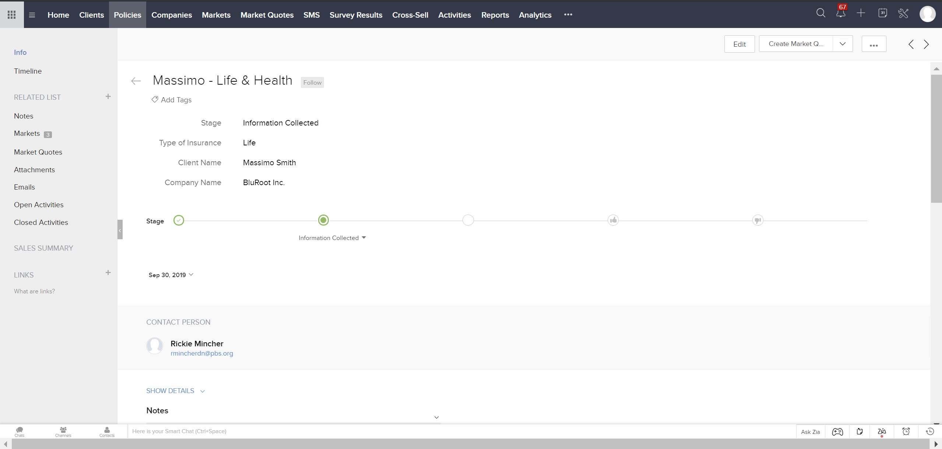Screen dimensions: 942x449
Task: Open the Timeline sidebar item
Action: pyautogui.click(x=28, y=71)
